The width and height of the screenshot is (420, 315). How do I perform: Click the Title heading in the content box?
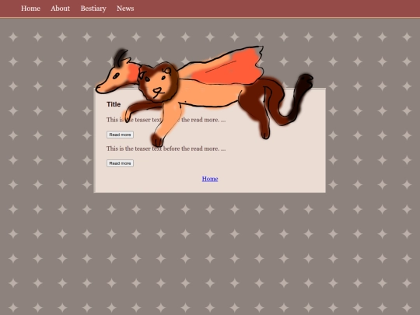point(114,104)
